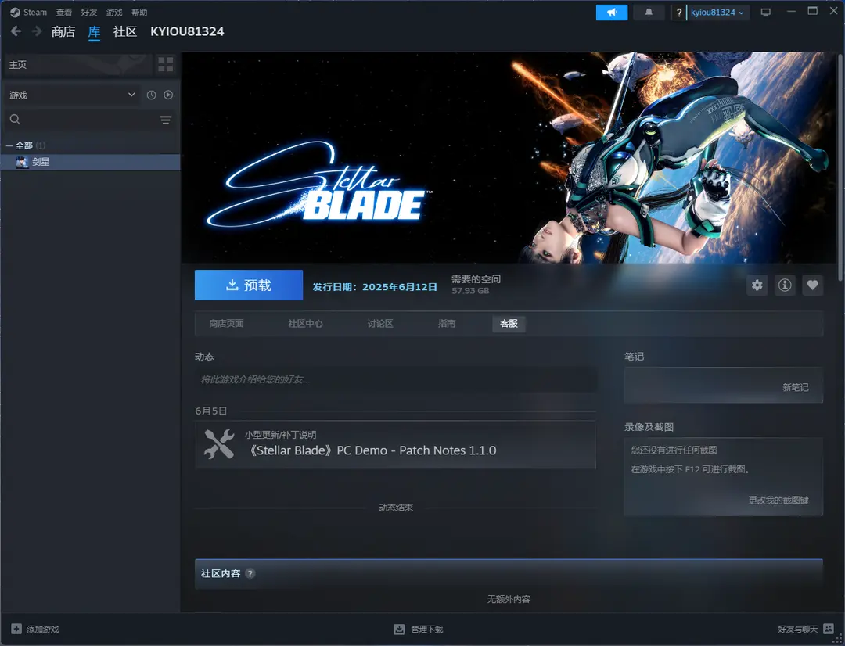Click the activity post input field
The image size is (845, 646).
click(x=396, y=380)
